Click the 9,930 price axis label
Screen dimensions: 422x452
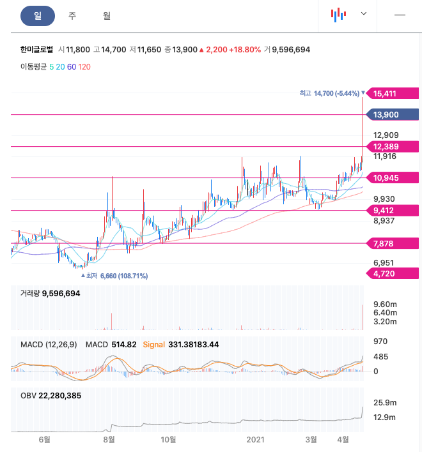[x=384, y=199]
